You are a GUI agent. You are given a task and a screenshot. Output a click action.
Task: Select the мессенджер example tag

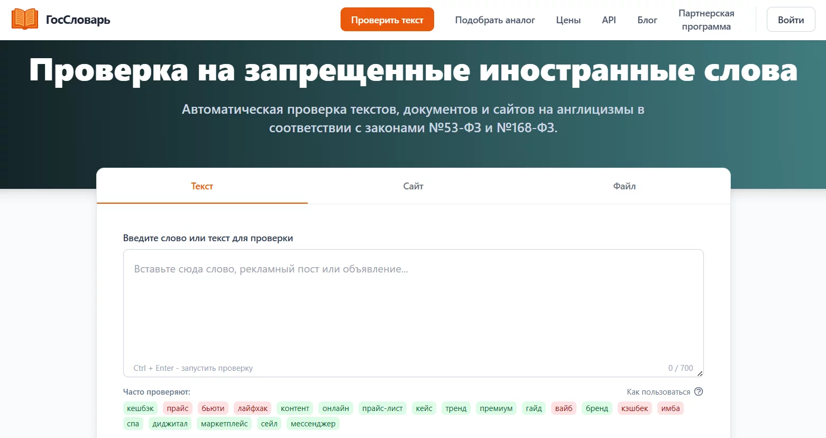pos(313,424)
